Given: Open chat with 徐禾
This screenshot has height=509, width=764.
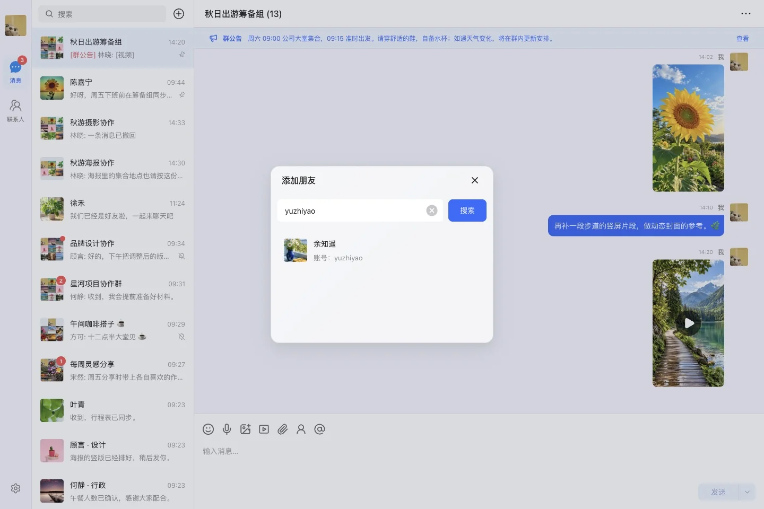Looking at the screenshot, I should [x=112, y=209].
